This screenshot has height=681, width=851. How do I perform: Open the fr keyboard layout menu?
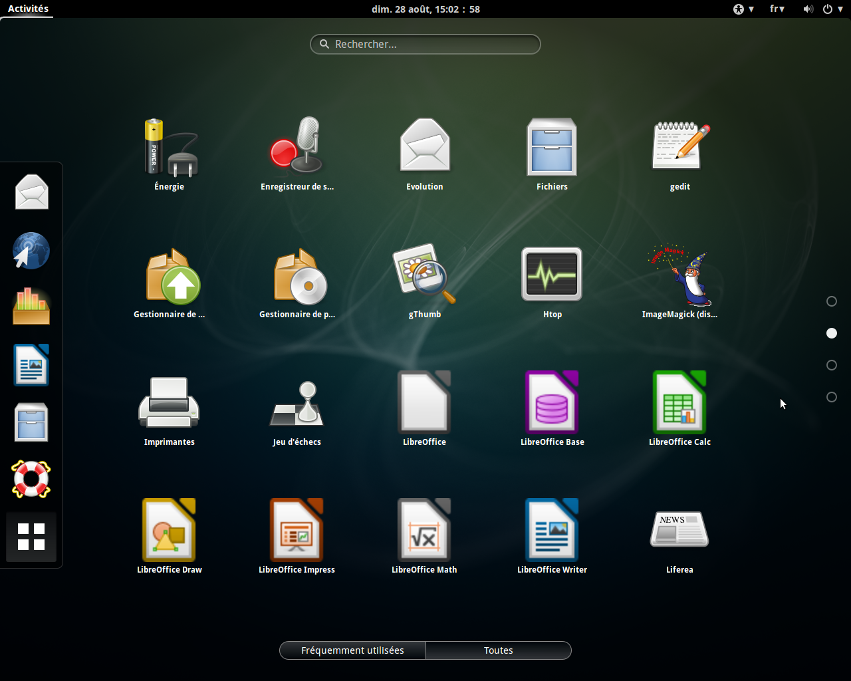[x=777, y=9]
